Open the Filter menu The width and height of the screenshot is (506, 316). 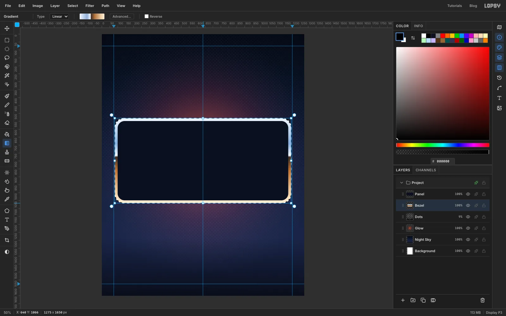90,6
